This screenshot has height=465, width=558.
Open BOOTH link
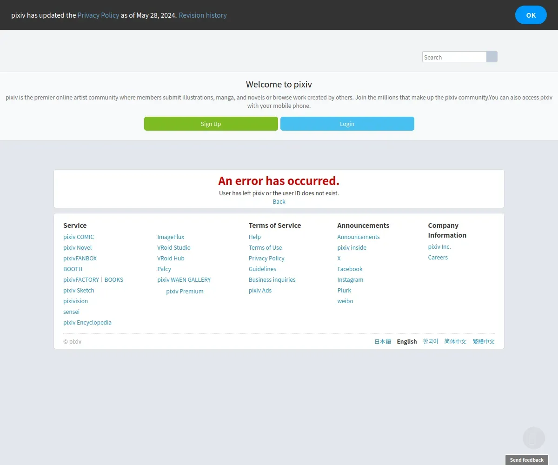73,269
